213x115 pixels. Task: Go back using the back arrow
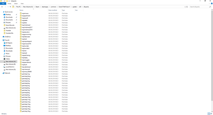[2, 7]
